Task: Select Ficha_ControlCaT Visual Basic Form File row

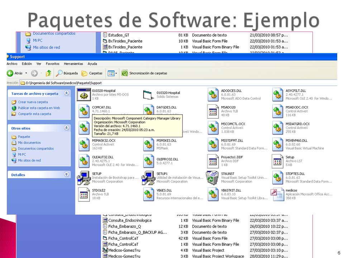Action: [x=195, y=238]
